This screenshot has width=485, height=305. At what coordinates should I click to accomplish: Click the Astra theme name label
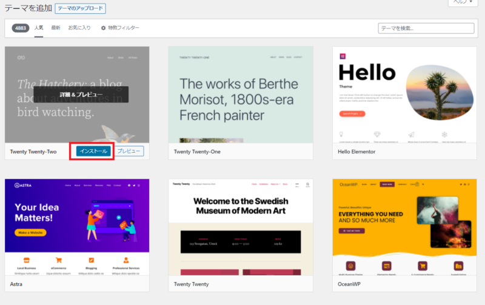pyautogui.click(x=16, y=284)
